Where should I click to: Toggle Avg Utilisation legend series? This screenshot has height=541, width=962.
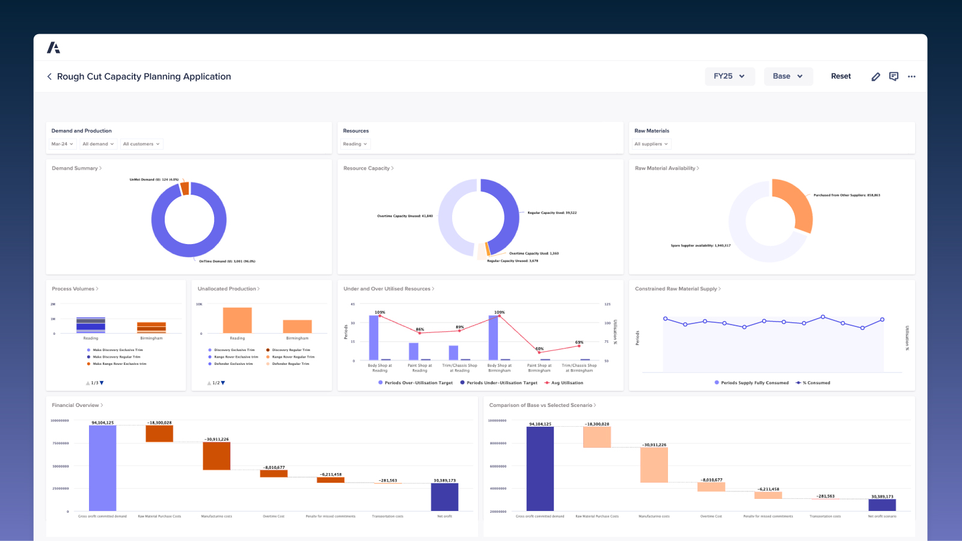563,383
